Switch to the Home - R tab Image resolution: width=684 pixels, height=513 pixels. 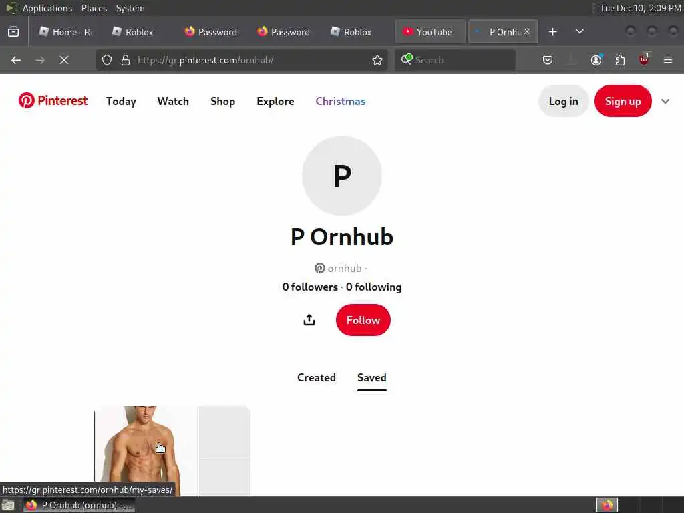pyautogui.click(x=65, y=32)
